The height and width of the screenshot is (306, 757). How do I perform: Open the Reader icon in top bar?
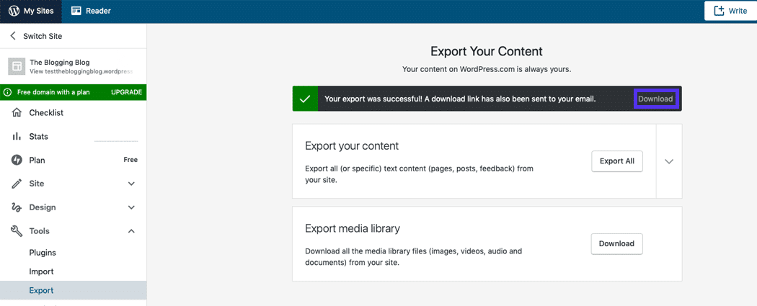click(78, 11)
